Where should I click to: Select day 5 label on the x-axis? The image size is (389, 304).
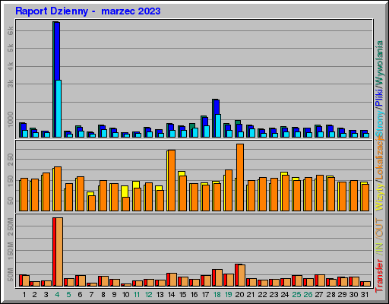pos(68,295)
